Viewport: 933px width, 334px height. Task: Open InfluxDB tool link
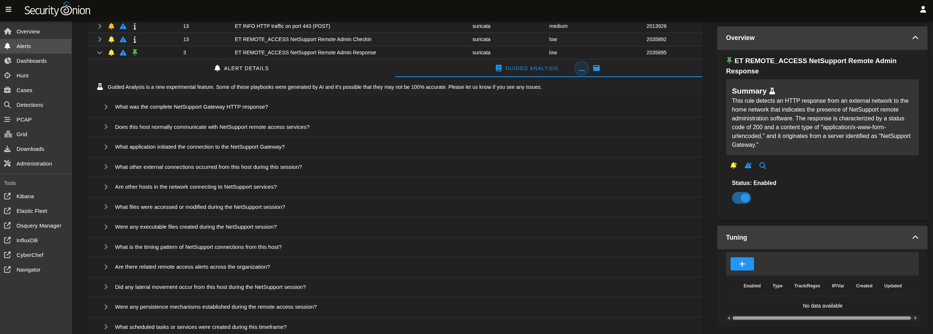[x=36, y=240]
